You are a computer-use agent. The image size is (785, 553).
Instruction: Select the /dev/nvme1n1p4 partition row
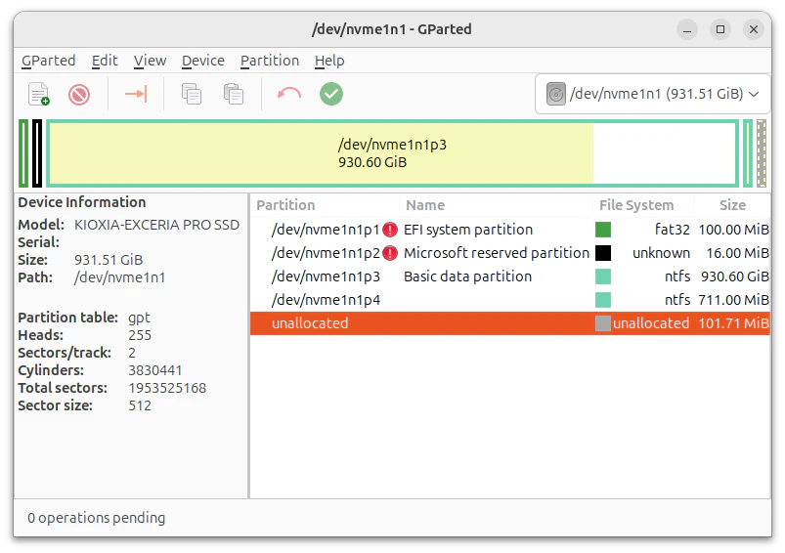[x=510, y=300]
